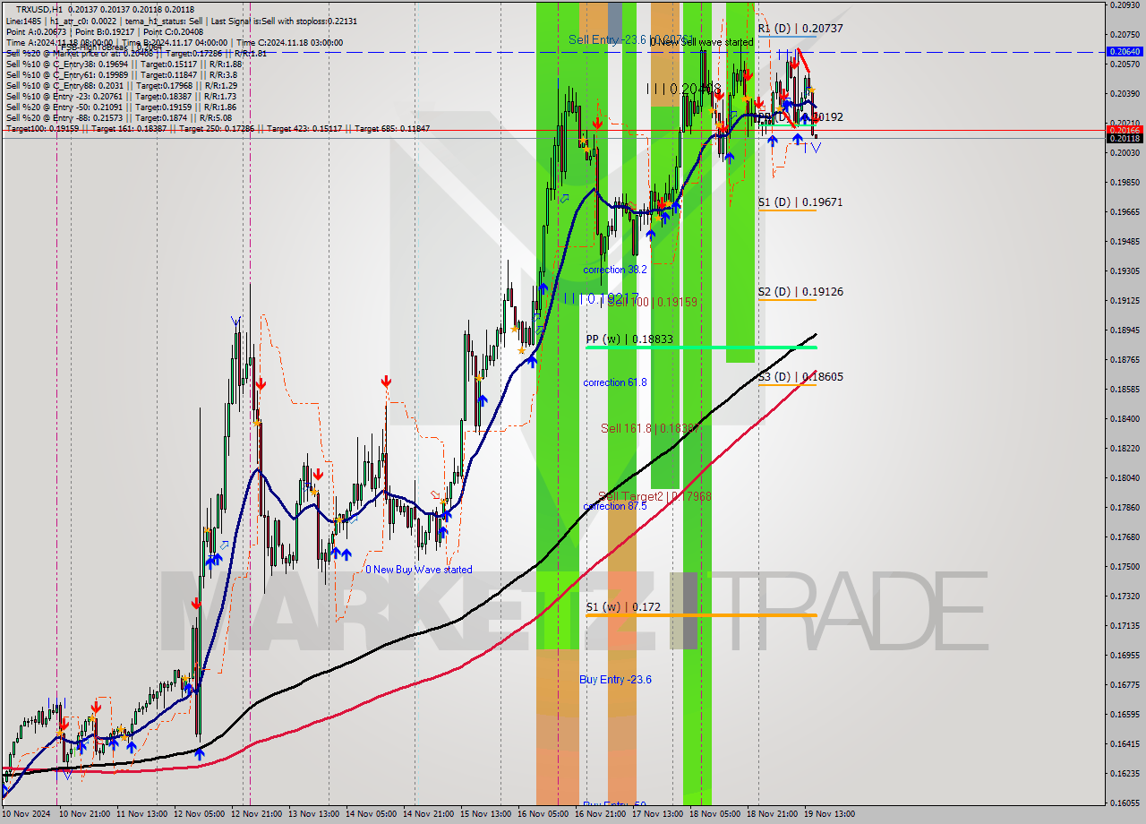The image size is (1146, 824).
Task: Click the 0.17500 price axis value
Action: [x=1125, y=566]
